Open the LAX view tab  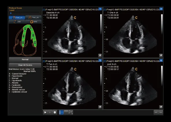pyautogui.click(x=17, y=22)
